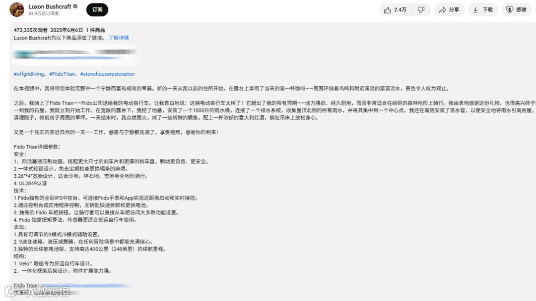
Task: Open hashtag #stonehouserestoration
Action: [x=107, y=74]
